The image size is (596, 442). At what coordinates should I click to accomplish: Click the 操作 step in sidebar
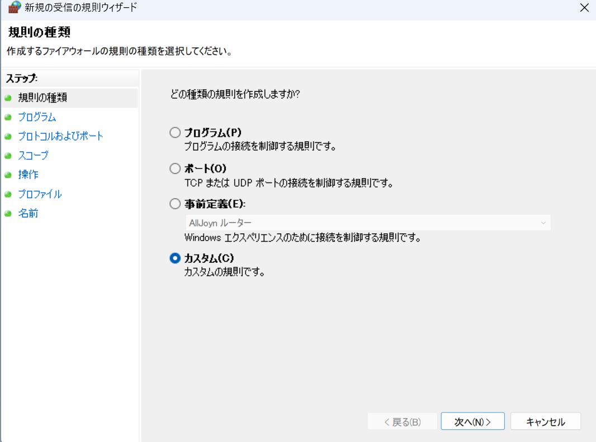(x=29, y=175)
